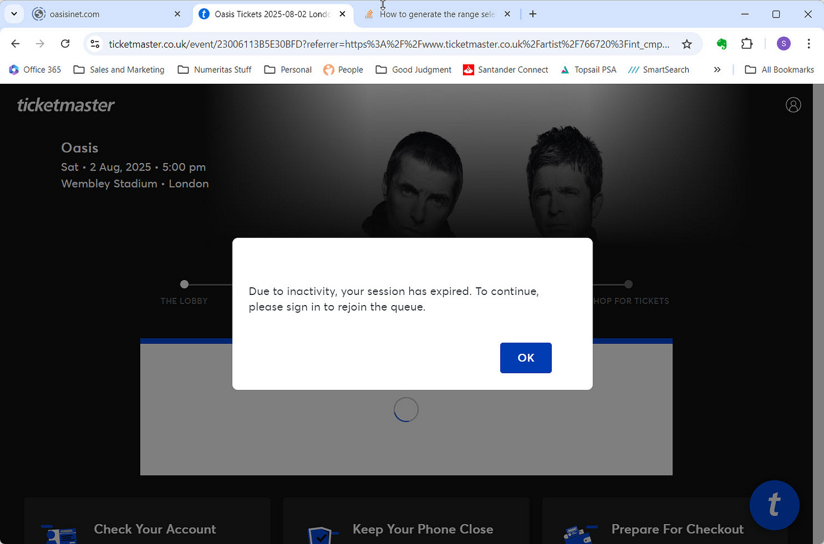Click the Keep Your Phone Close card

(x=406, y=521)
